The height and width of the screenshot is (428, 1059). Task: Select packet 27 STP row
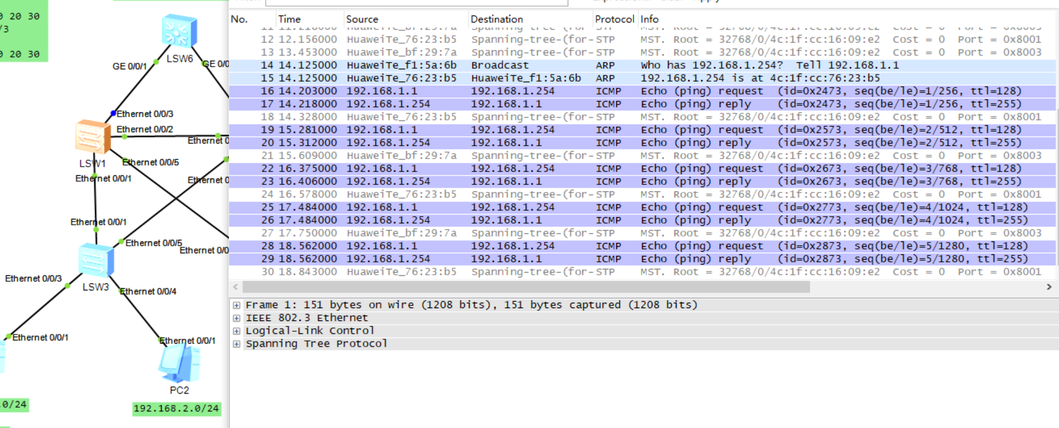click(x=642, y=233)
